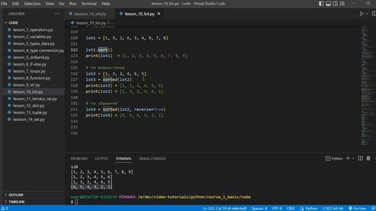Open the Edit menu
The image size is (376, 211).
point(15,4)
